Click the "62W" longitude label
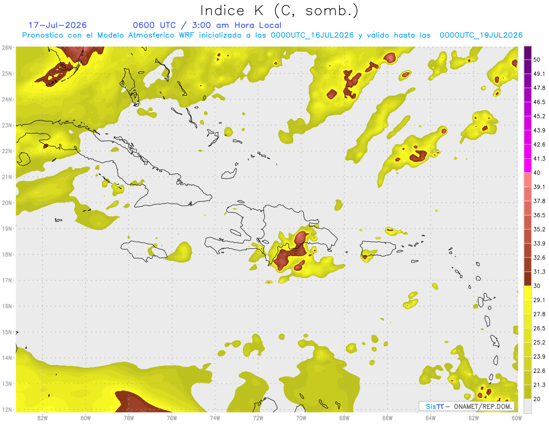This screenshot has width=549, height=424. (474, 418)
